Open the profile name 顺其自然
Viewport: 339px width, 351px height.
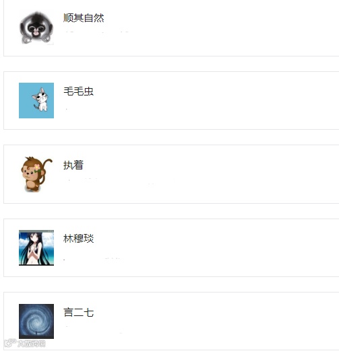(x=84, y=18)
